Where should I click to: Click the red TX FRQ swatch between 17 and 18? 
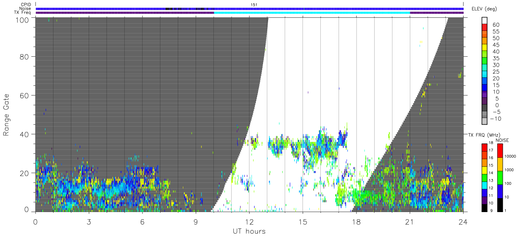[485, 146]
